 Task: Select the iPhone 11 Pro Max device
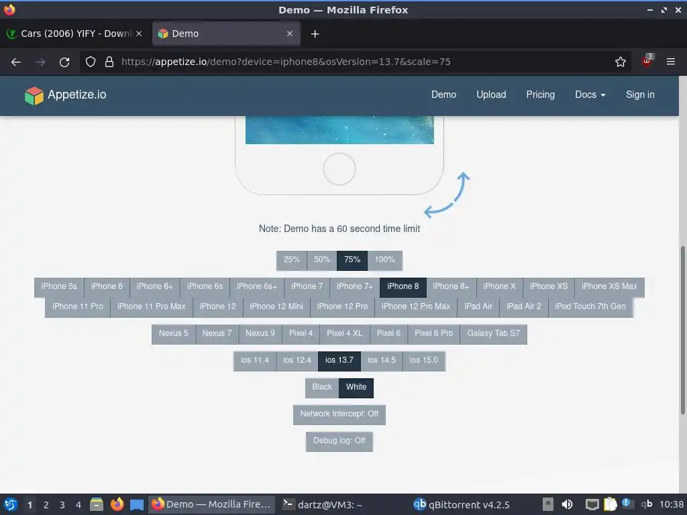point(151,307)
